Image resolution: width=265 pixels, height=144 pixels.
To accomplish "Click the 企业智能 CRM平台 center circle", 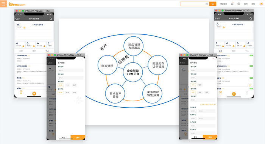I will pyautogui.click(x=133, y=72).
